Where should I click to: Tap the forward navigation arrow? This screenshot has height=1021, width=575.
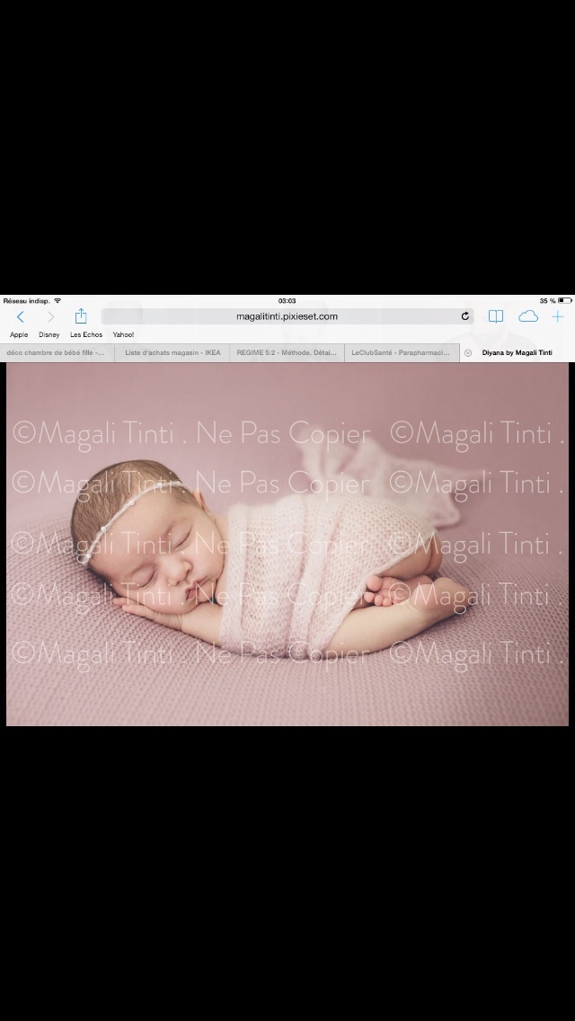point(50,316)
